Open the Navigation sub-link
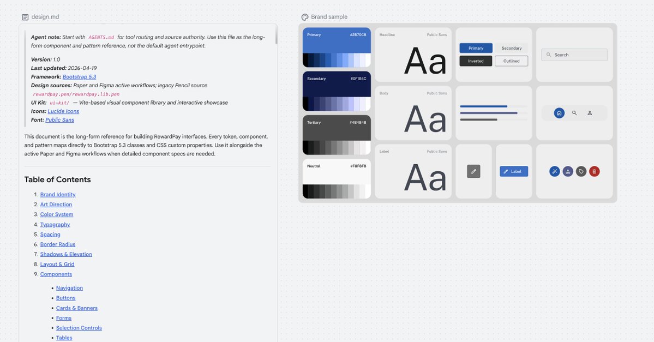Screen dimensions: 654x342 tap(69, 288)
